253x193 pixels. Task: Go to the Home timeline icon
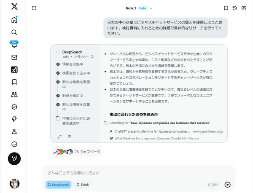(14, 20)
